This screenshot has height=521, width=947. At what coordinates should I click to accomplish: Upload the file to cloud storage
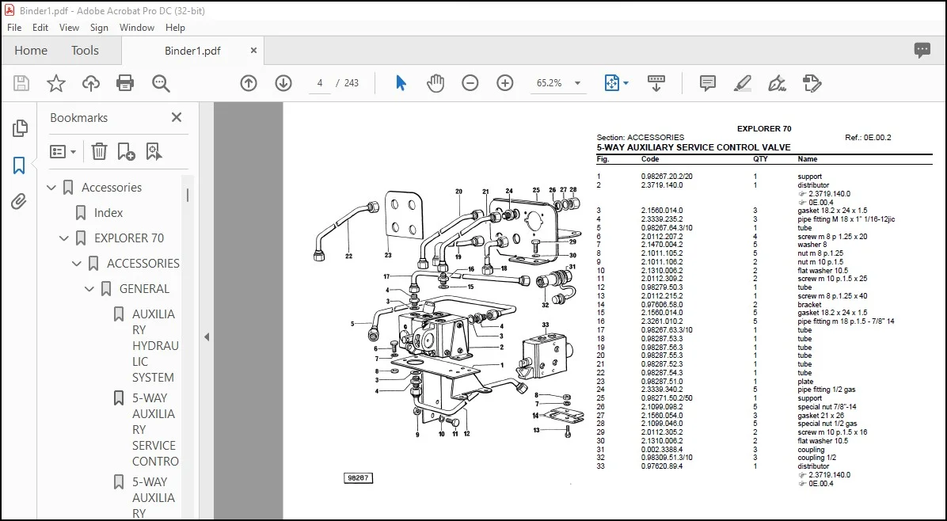90,83
